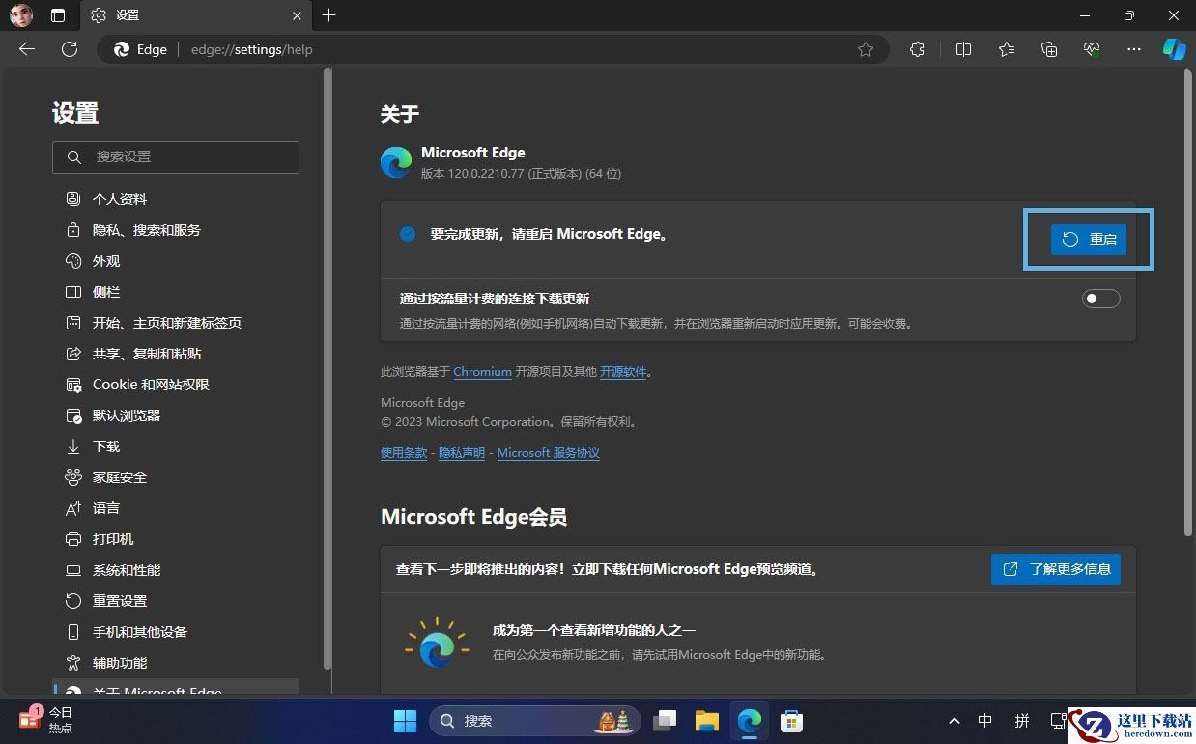This screenshot has width=1196, height=744.
Task: Click the profile avatar icon
Action: tap(21, 15)
